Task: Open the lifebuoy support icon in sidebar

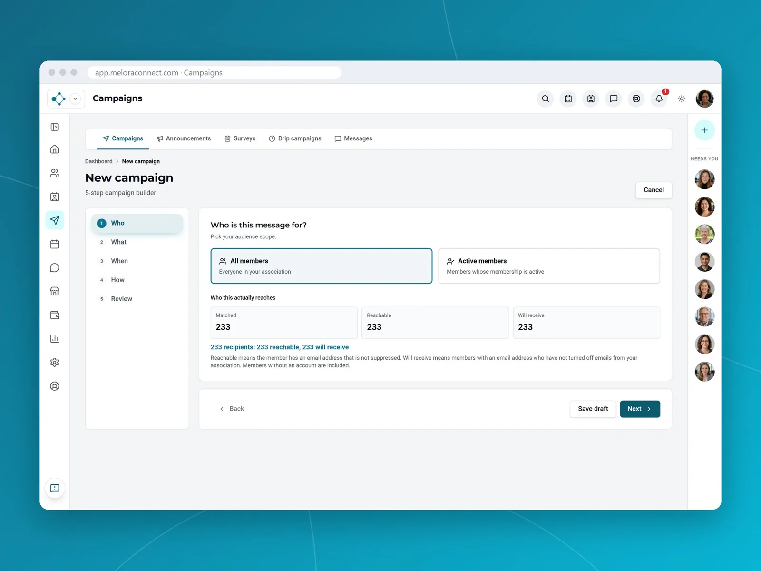Action: coord(55,386)
